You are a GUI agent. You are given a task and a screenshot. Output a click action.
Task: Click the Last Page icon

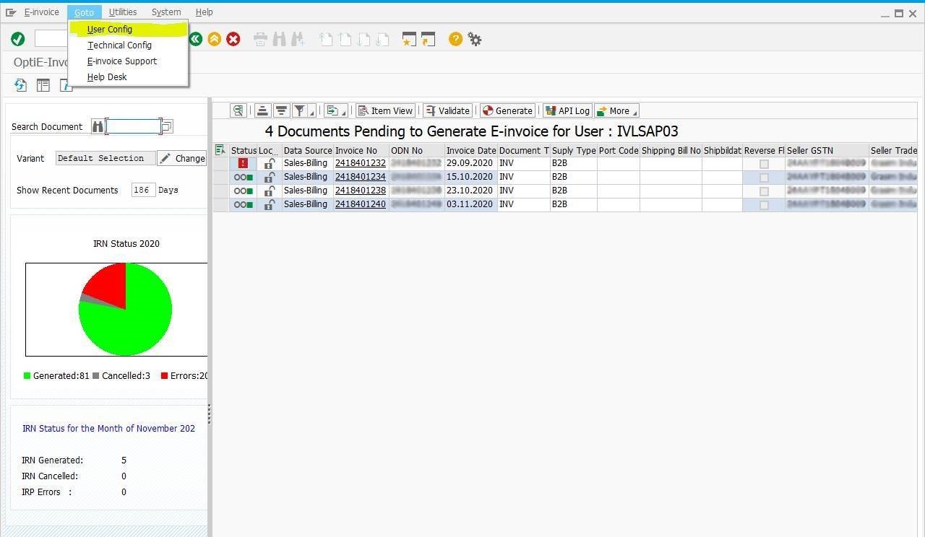coord(382,39)
